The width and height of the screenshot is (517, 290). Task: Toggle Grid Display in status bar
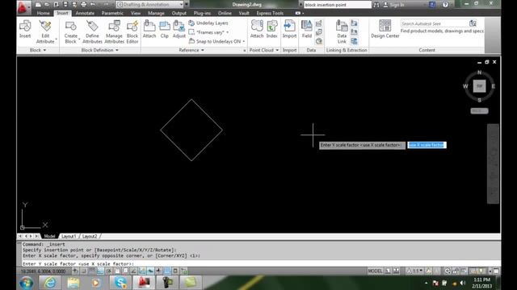(92, 271)
